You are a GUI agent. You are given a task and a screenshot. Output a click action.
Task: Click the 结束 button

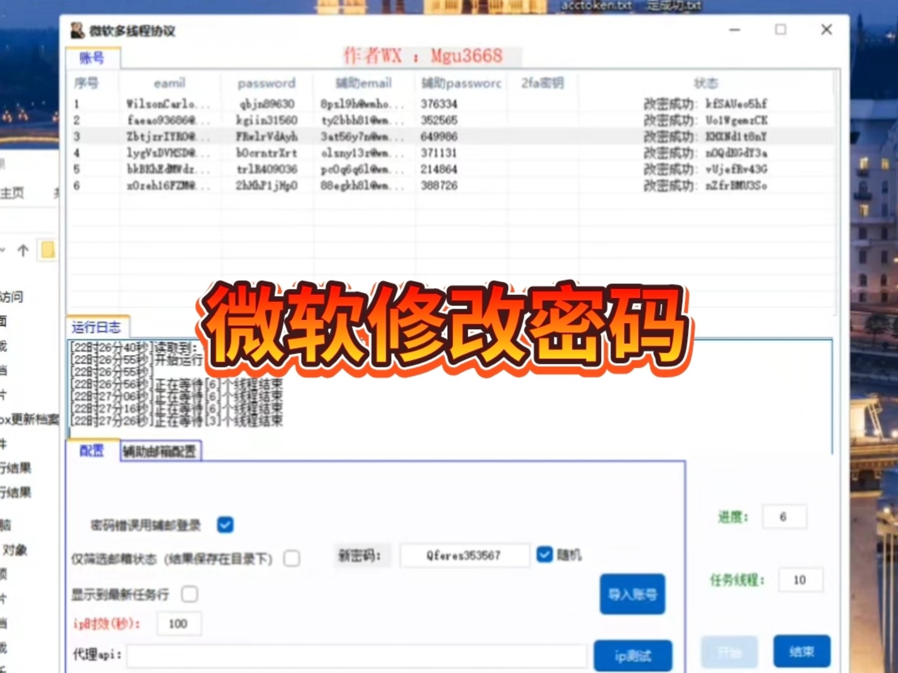point(802,651)
